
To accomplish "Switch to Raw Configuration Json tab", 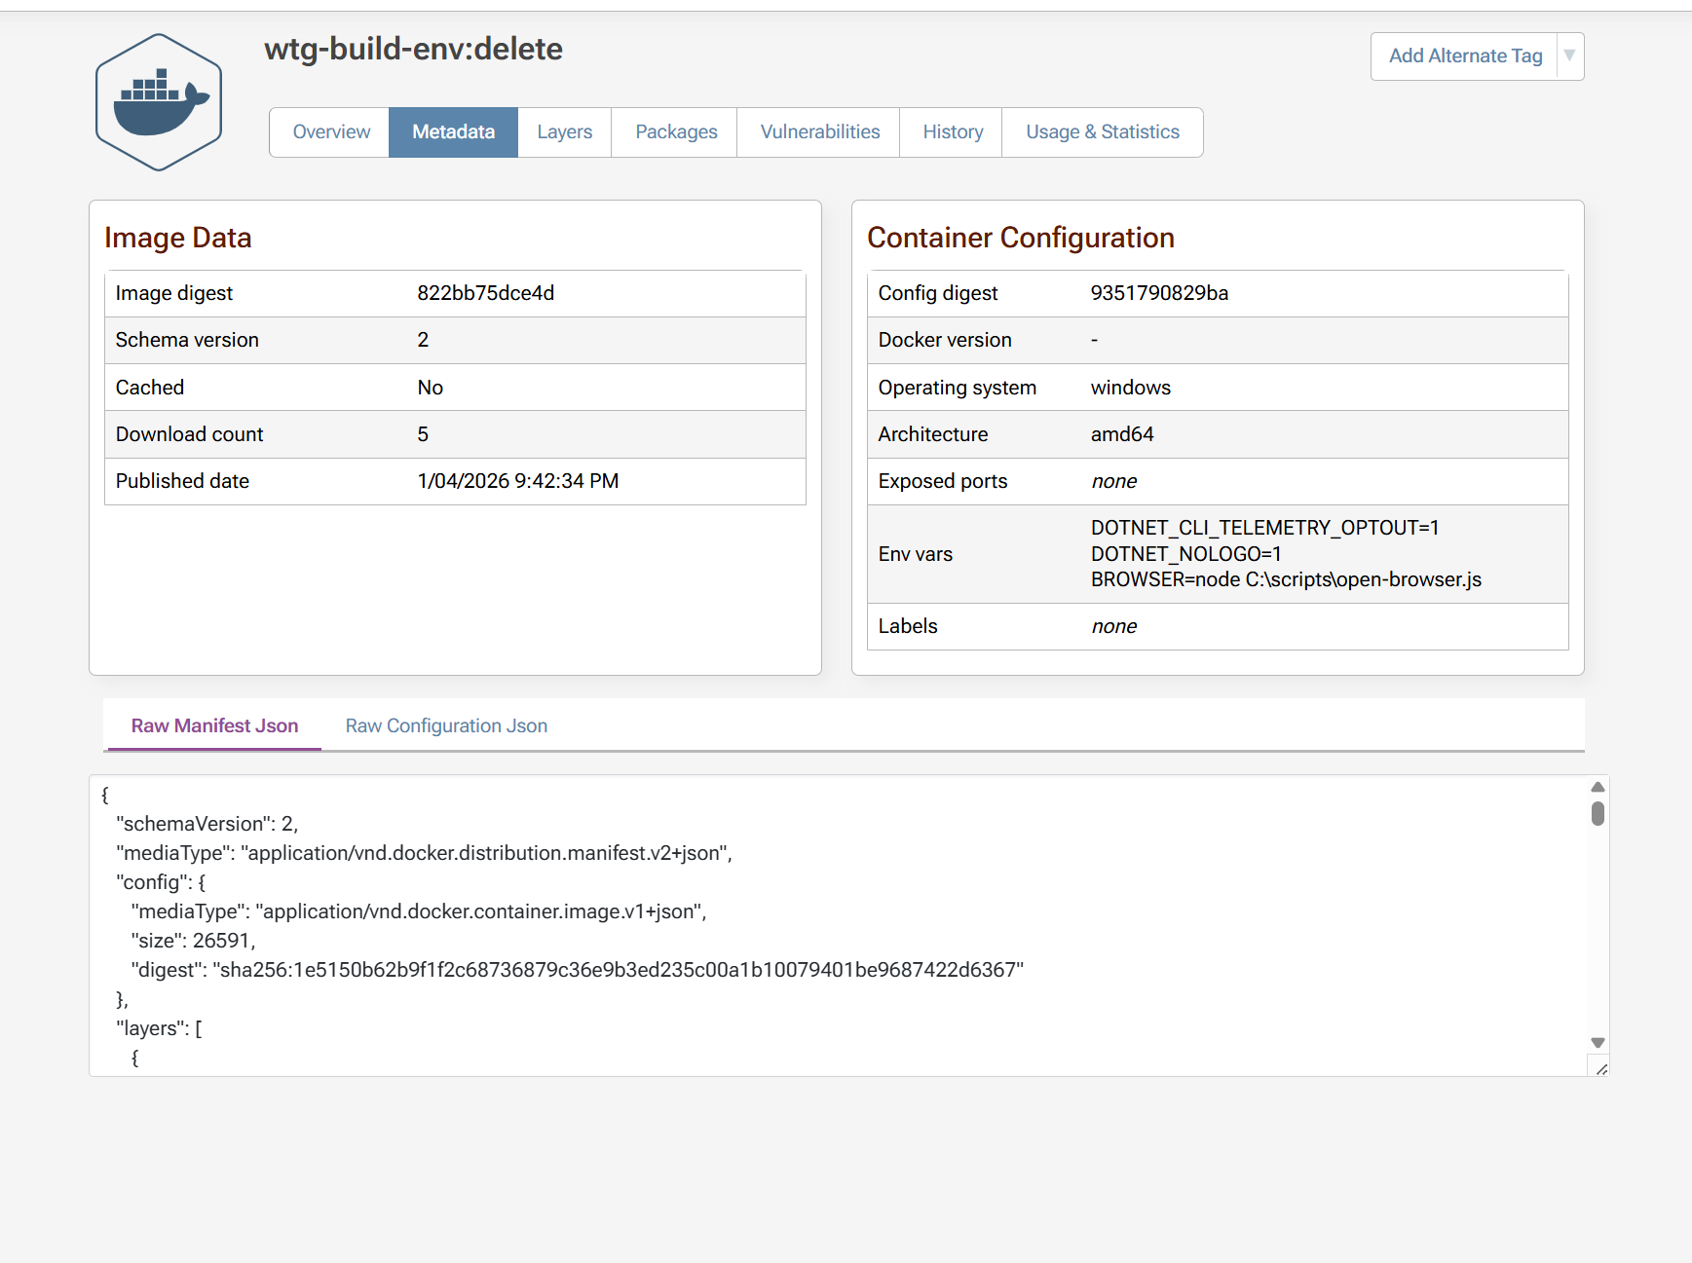I will point(446,726).
